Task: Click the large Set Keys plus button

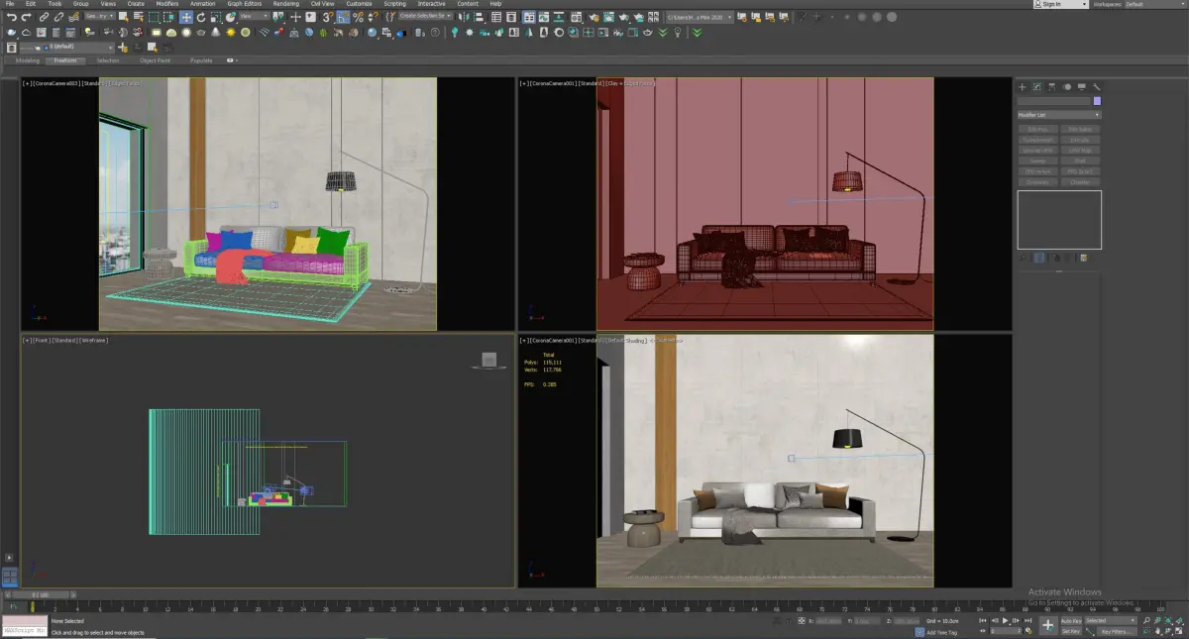Action: pos(1048,626)
